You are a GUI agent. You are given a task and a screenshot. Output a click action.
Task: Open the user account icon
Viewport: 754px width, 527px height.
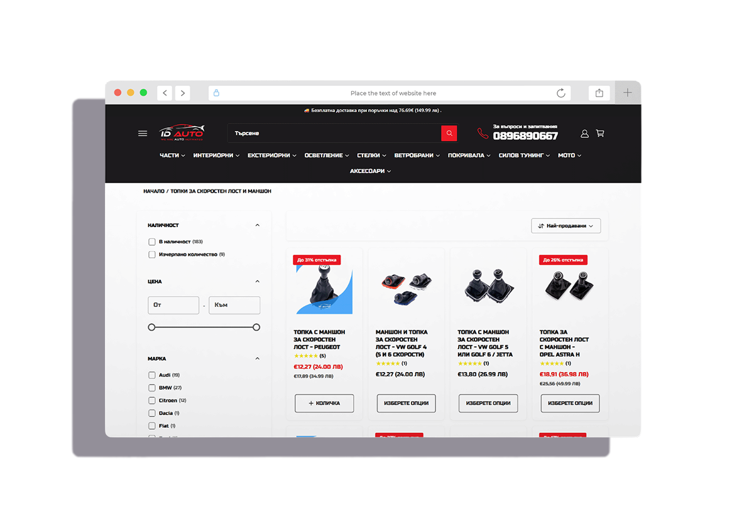584,134
